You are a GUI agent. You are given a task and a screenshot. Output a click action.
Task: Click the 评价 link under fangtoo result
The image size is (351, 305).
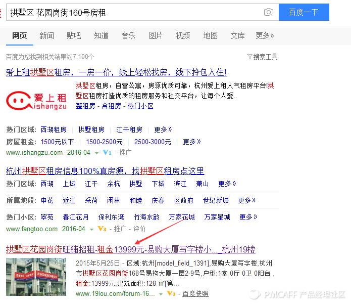pos(139,229)
